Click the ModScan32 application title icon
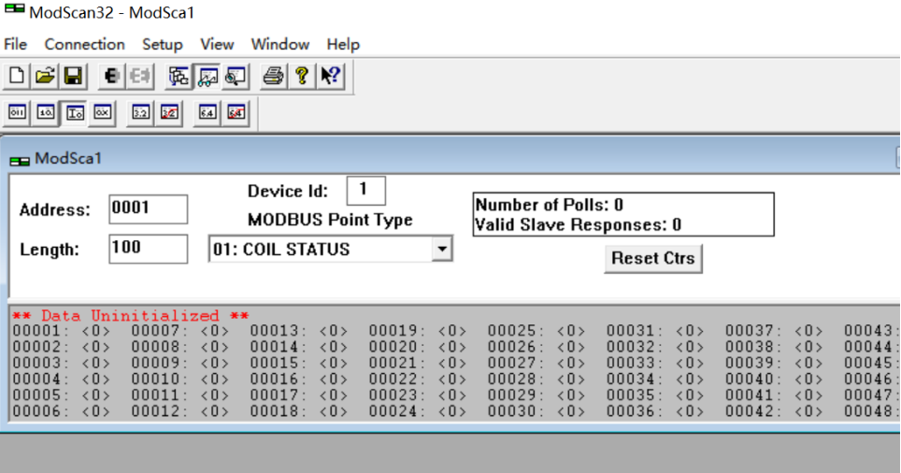Screen dimensions: 901x473 [x=14, y=8]
